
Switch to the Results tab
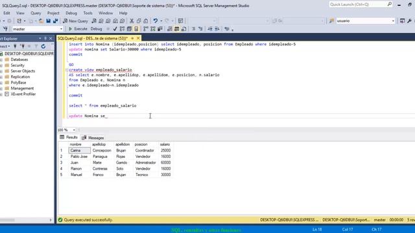tap(69, 137)
